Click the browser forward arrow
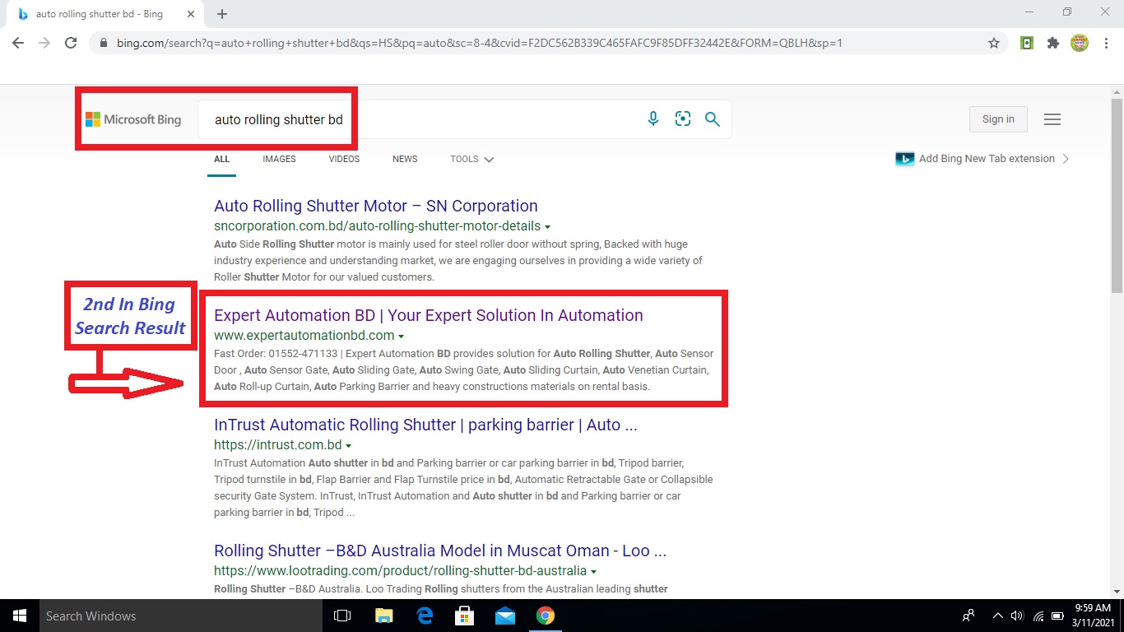 click(44, 43)
